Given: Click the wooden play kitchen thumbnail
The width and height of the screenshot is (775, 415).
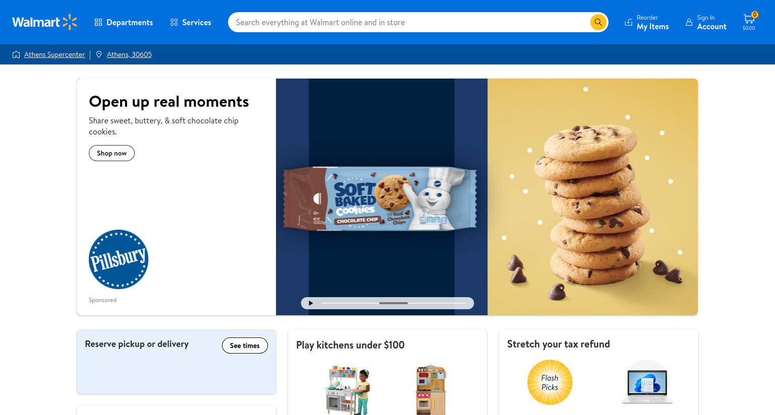Looking at the screenshot, I should point(431,390).
